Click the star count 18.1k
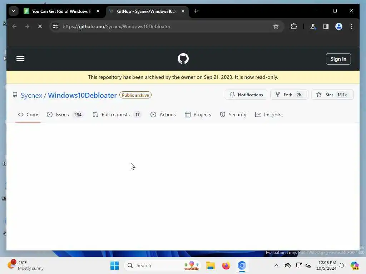The height and width of the screenshot is (274, 366). [x=342, y=95]
